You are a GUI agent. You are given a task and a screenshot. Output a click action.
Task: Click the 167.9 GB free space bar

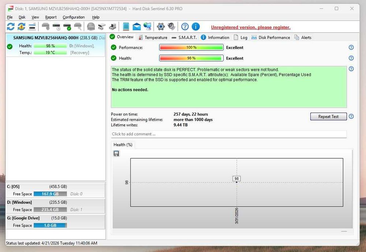coord(50,194)
